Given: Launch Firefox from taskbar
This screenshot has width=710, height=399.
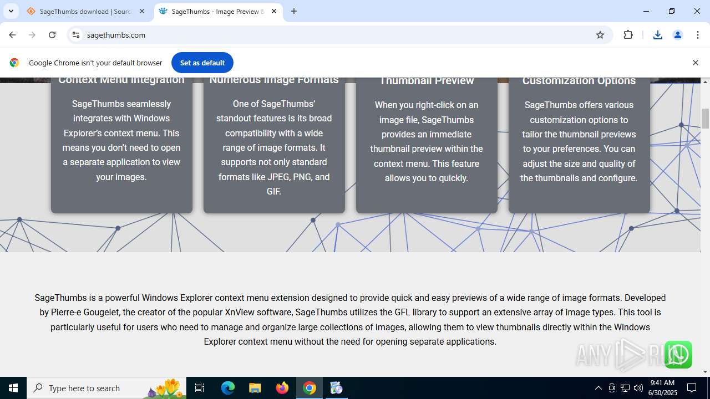Looking at the screenshot, I should click(x=282, y=388).
